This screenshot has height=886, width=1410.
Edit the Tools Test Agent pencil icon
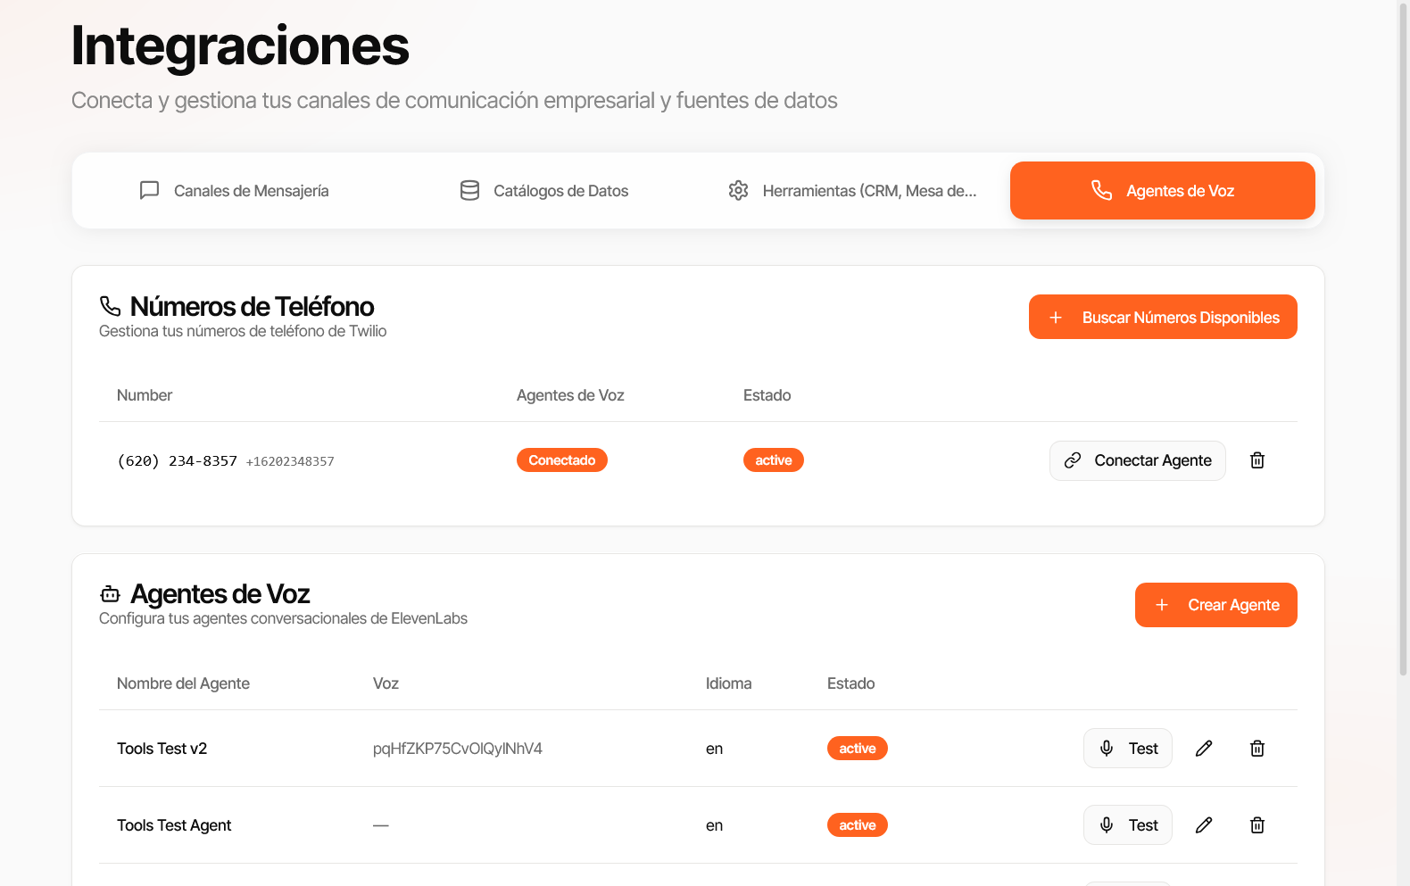[1204, 826]
